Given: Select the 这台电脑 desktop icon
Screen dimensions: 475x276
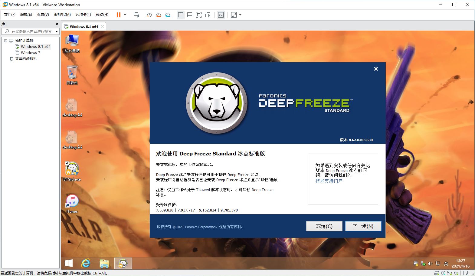Looking at the screenshot, I should [72, 43].
